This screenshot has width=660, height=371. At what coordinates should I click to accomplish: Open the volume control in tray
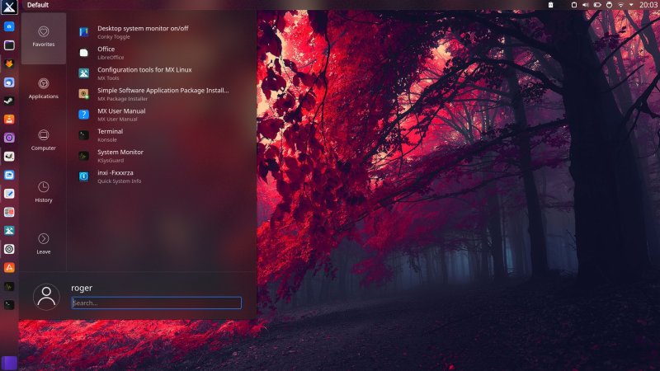(x=585, y=5)
